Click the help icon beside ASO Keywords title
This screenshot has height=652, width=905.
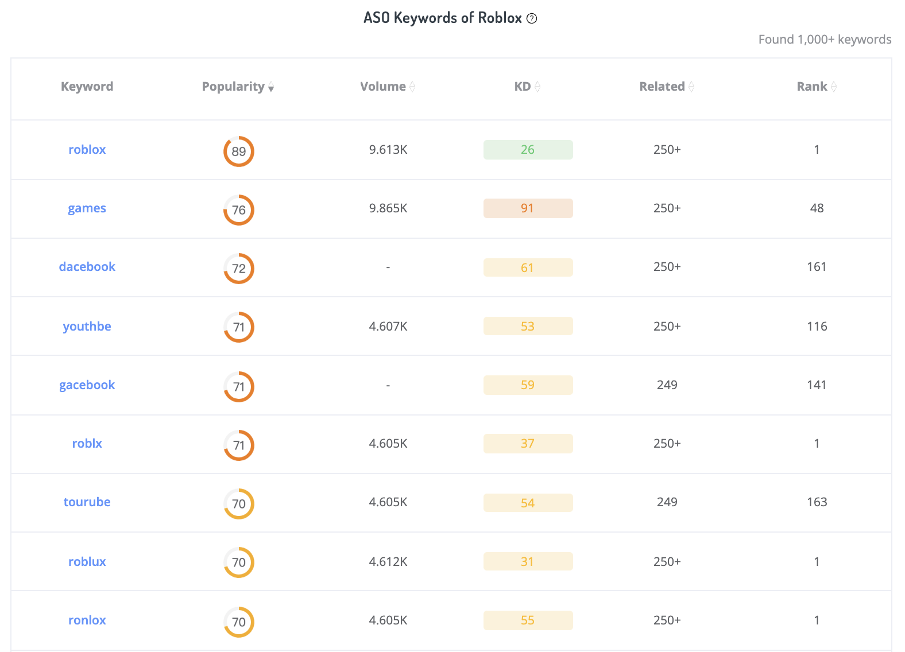click(x=532, y=18)
